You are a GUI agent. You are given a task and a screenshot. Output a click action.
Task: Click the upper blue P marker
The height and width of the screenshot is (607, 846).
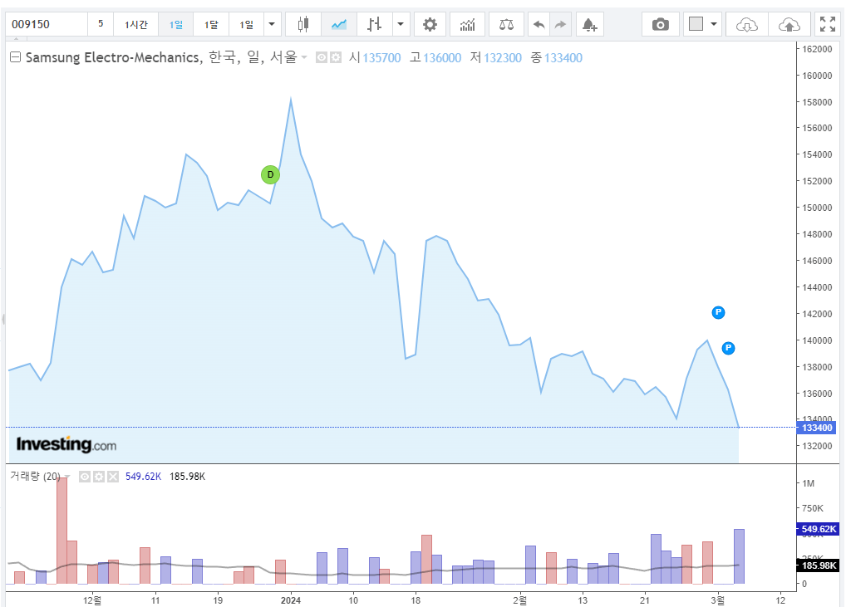[x=718, y=312]
